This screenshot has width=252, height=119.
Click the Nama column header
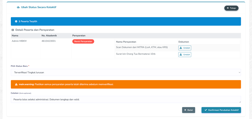15,36
